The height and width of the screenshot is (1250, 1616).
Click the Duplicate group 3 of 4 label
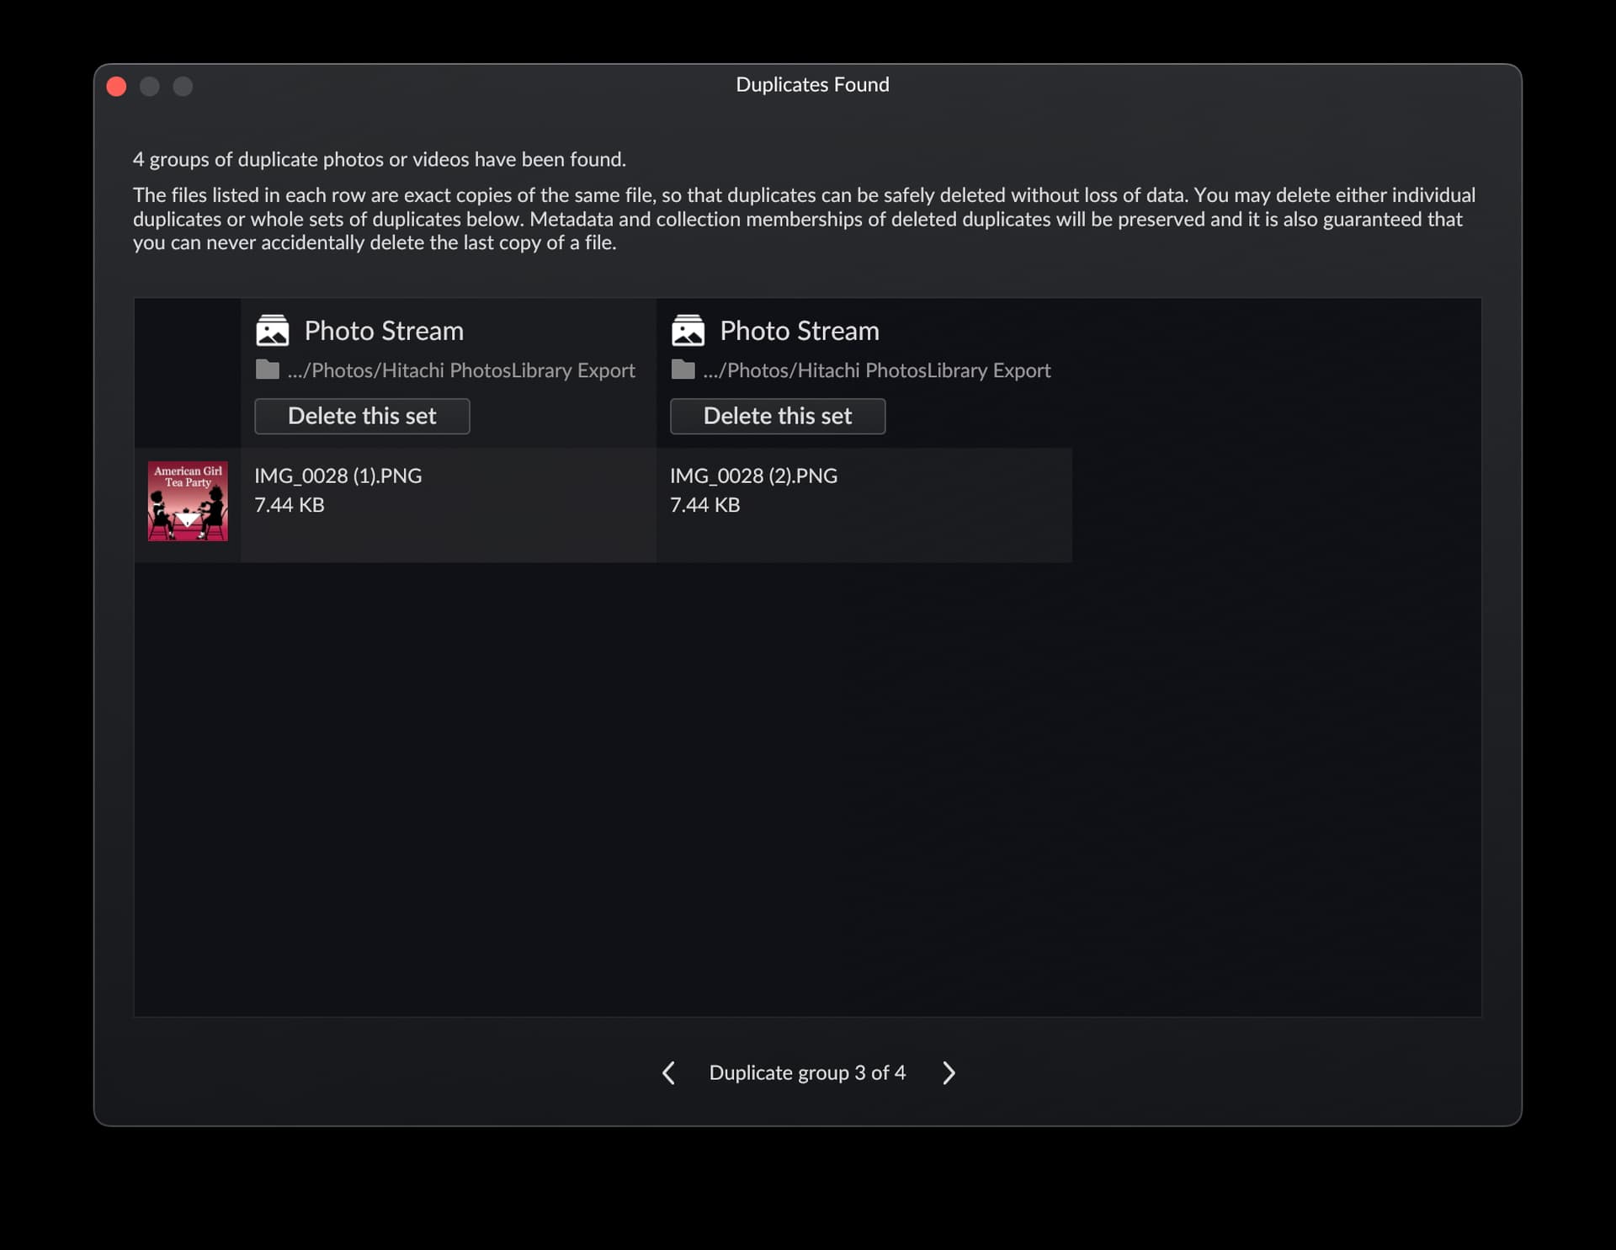[x=807, y=1072]
